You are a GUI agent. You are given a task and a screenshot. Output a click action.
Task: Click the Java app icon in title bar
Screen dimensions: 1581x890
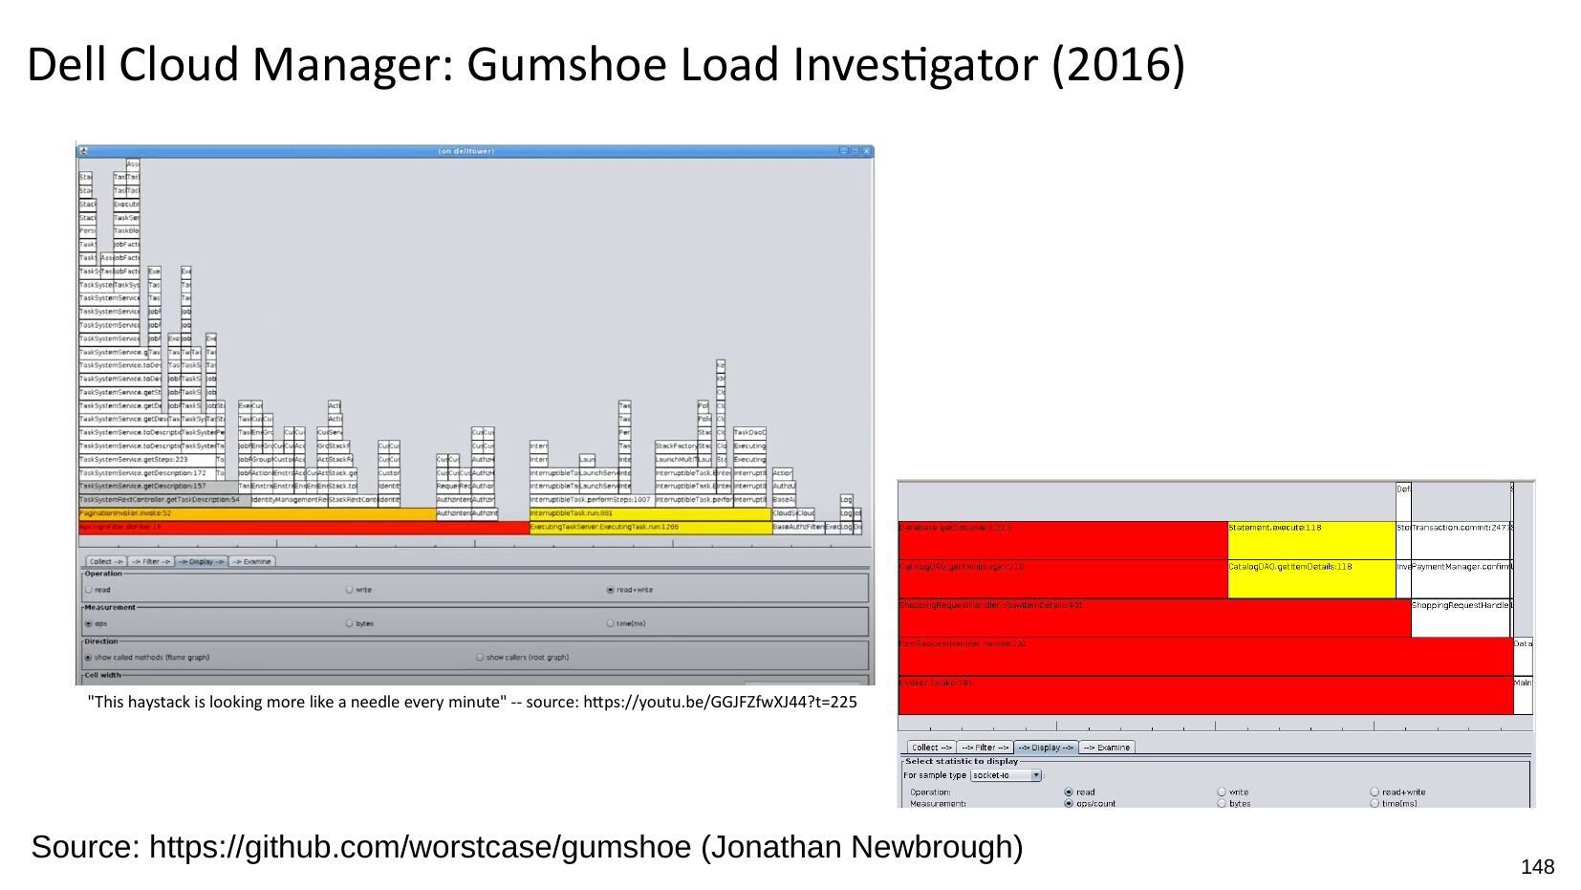[84, 151]
